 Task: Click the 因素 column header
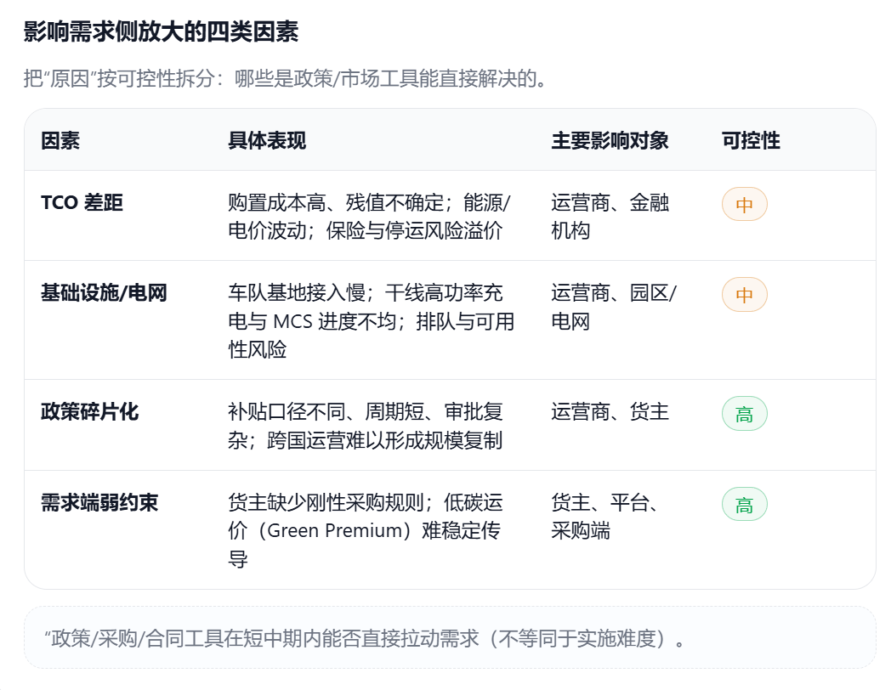coord(60,140)
